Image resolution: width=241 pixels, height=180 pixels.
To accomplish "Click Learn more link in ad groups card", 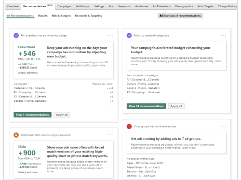I will tap(188, 148).
